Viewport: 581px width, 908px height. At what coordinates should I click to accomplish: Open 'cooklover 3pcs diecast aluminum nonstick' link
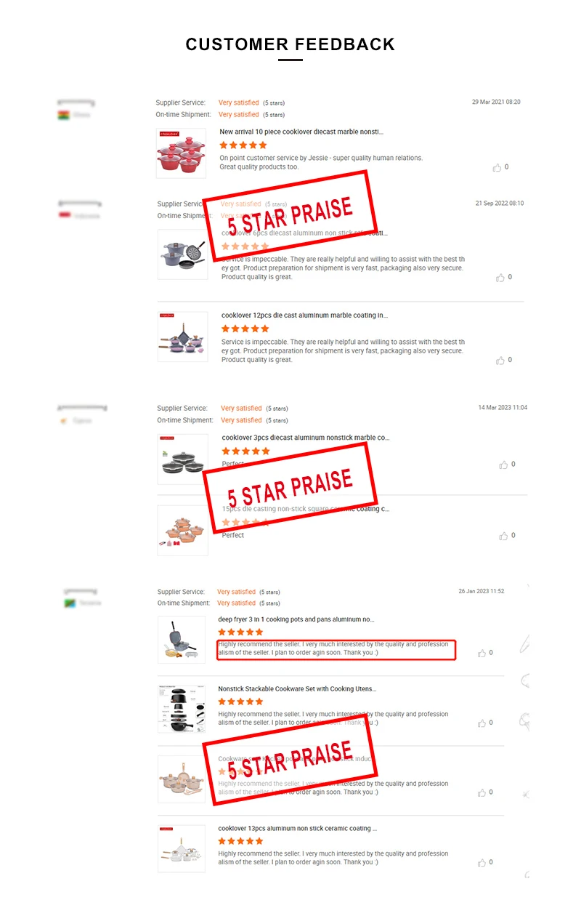tap(306, 438)
